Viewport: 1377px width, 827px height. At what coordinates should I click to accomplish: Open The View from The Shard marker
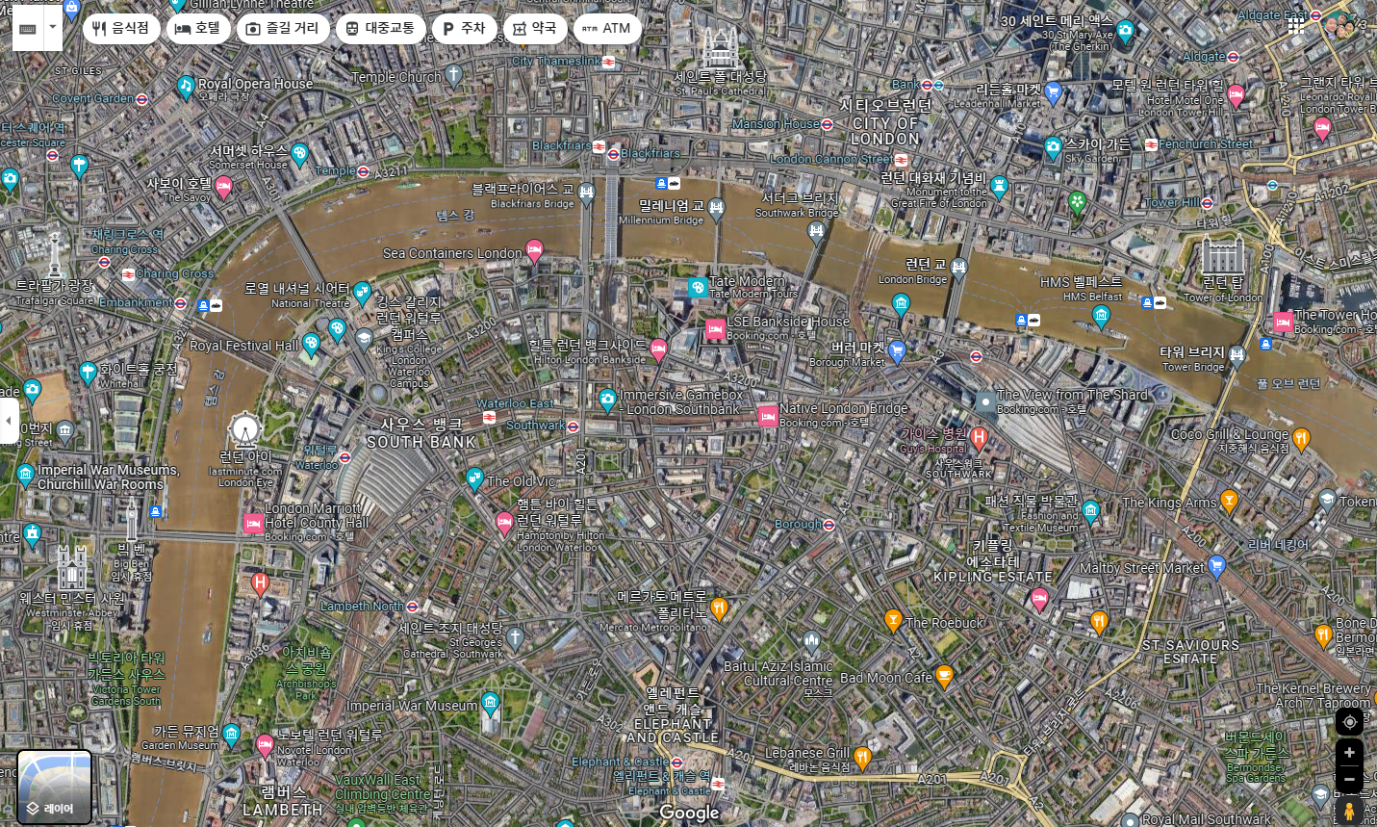(985, 402)
